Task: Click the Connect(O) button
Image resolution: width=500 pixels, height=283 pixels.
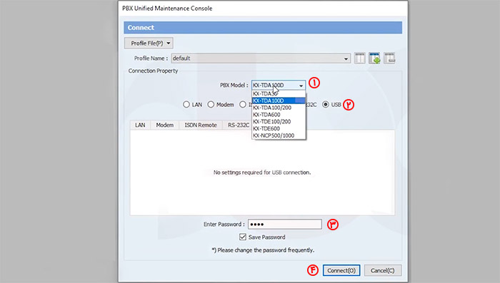Action: 341,270
